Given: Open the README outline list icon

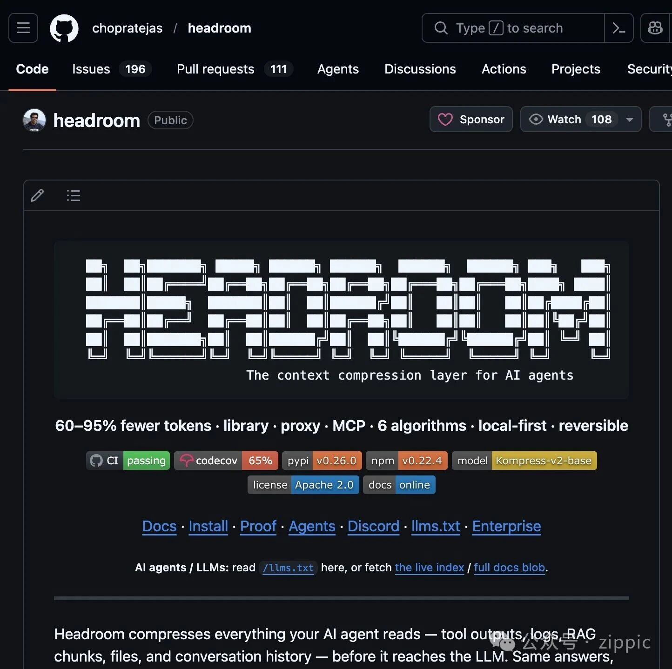Looking at the screenshot, I should [74, 195].
